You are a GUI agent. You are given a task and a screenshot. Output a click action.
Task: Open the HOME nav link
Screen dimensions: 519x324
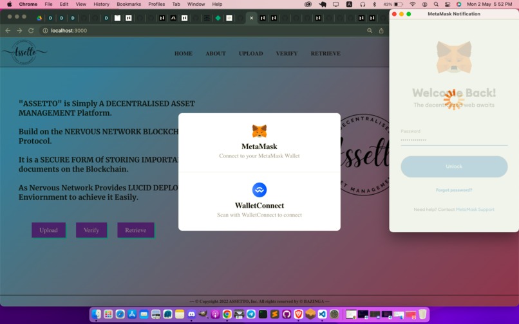point(184,53)
